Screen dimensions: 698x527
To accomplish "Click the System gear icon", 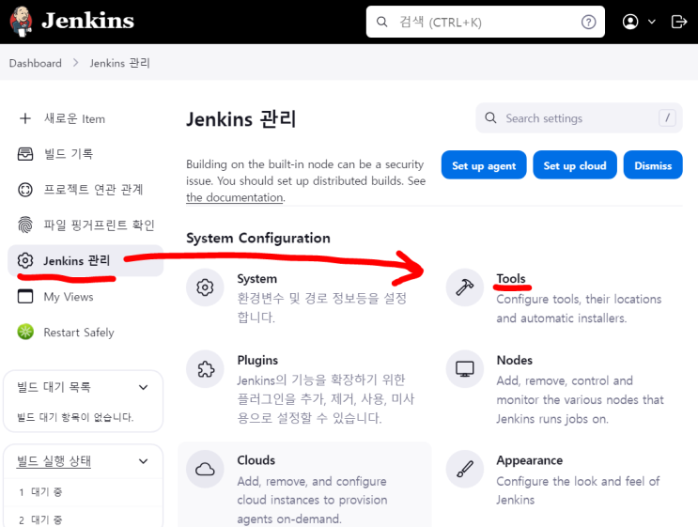I will point(205,287).
